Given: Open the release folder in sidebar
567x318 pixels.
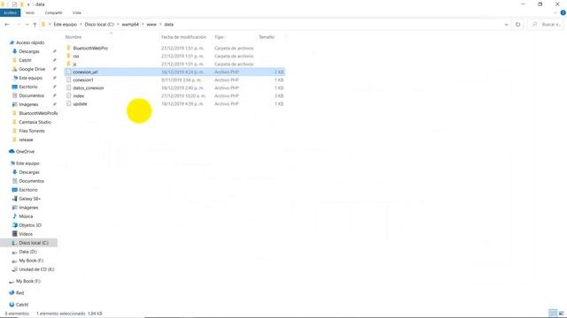Looking at the screenshot, I should click(x=26, y=140).
